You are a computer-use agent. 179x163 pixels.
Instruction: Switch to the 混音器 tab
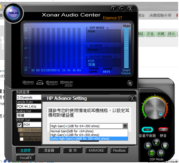click(49, 150)
